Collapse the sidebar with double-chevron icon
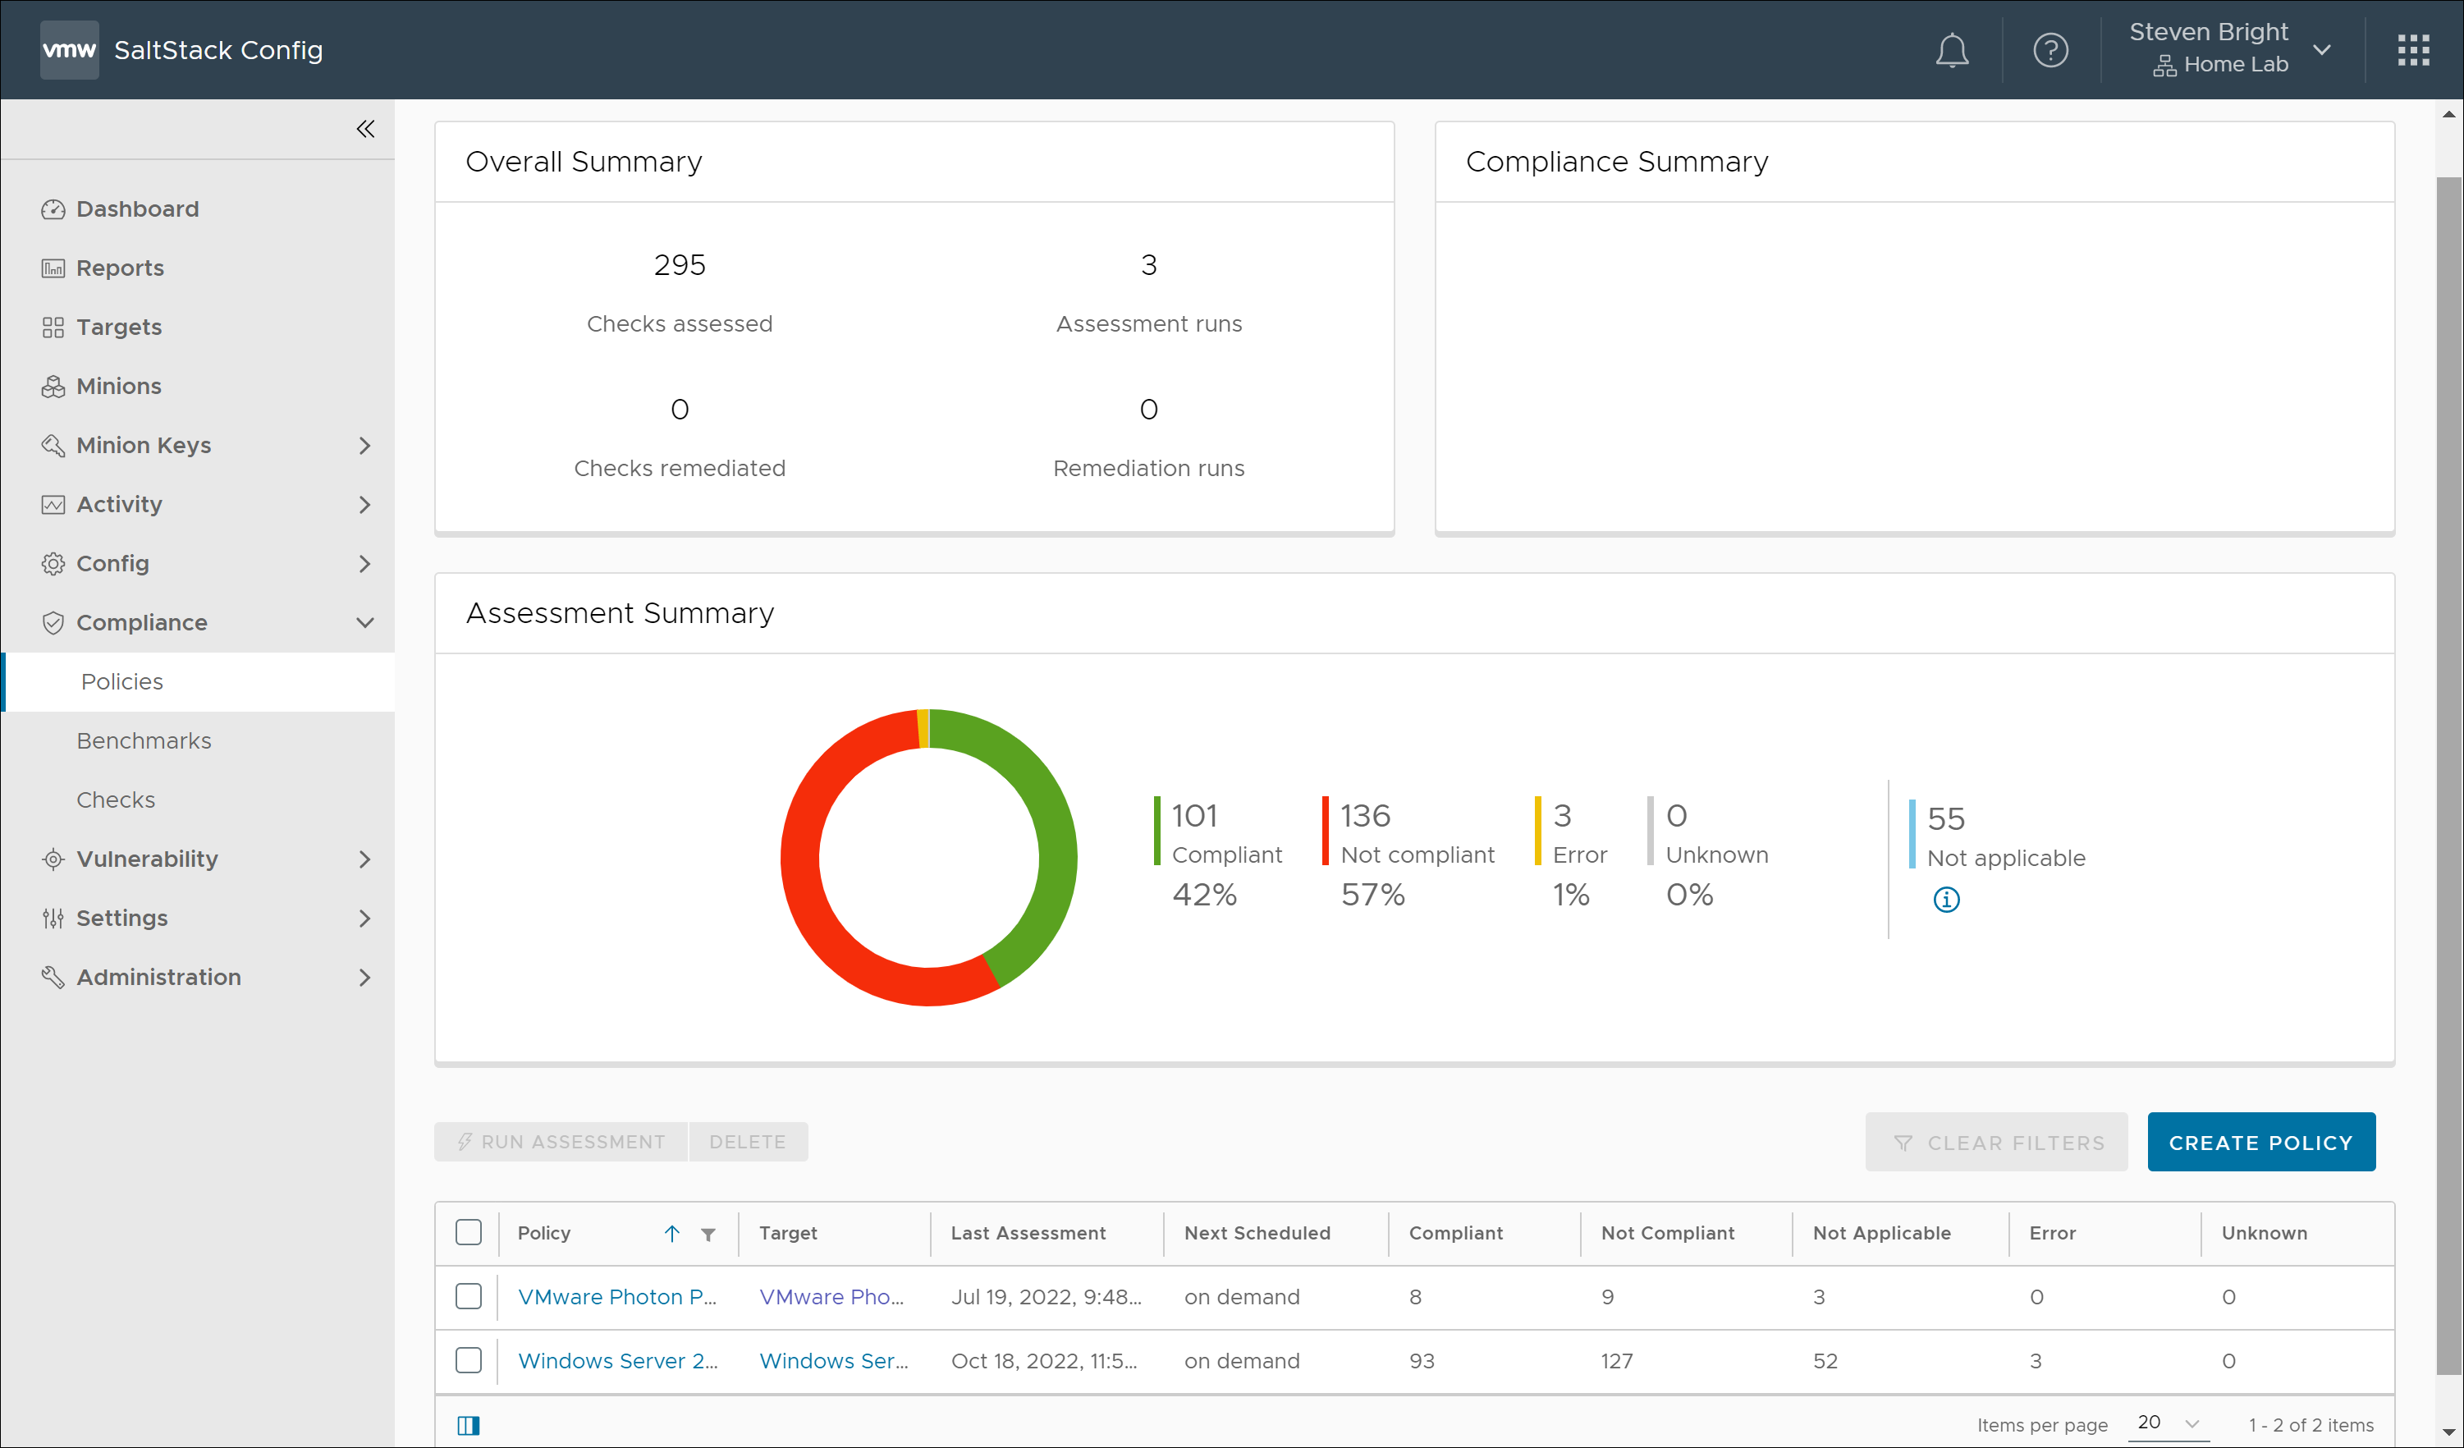The width and height of the screenshot is (2464, 1448). (x=364, y=129)
